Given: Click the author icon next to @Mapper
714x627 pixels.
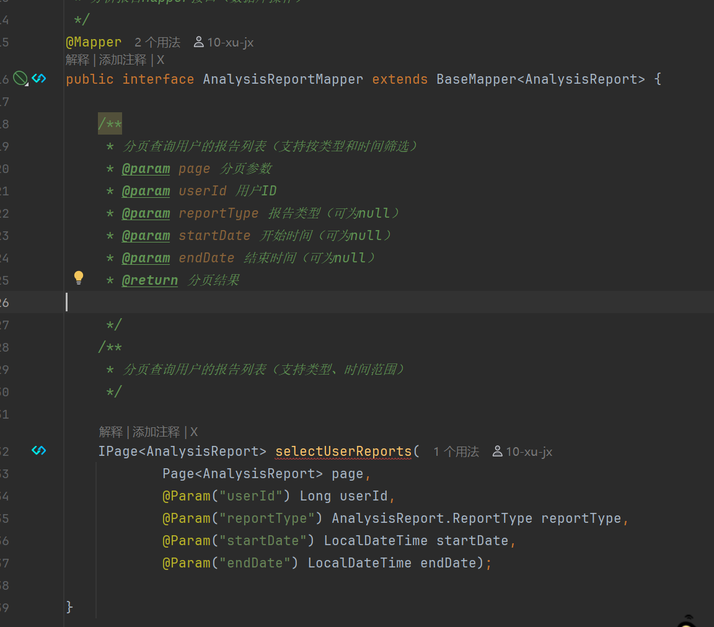Looking at the screenshot, I should 198,42.
